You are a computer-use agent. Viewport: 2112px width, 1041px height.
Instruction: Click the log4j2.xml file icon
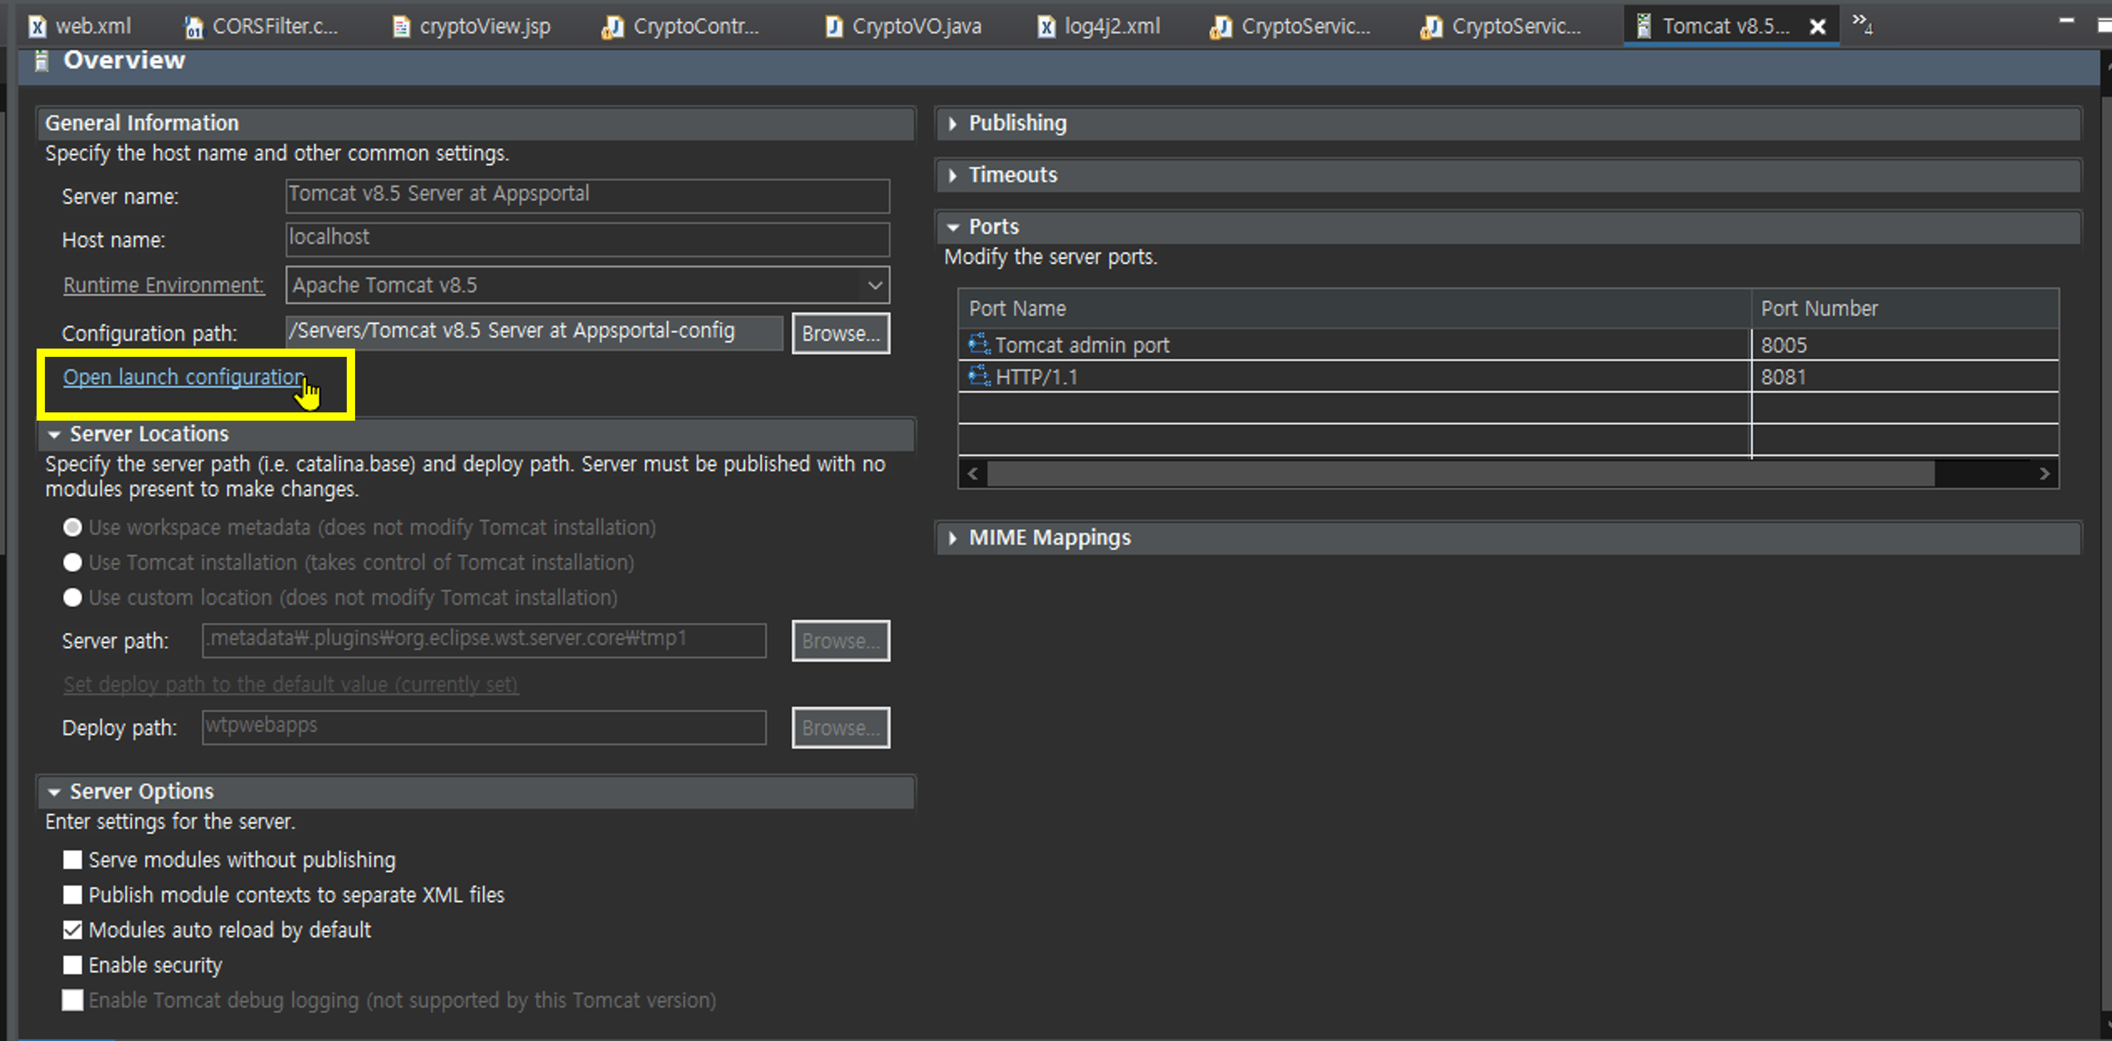pos(1046,27)
